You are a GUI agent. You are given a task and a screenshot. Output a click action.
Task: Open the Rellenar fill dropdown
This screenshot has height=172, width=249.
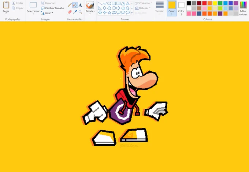coord(142,8)
